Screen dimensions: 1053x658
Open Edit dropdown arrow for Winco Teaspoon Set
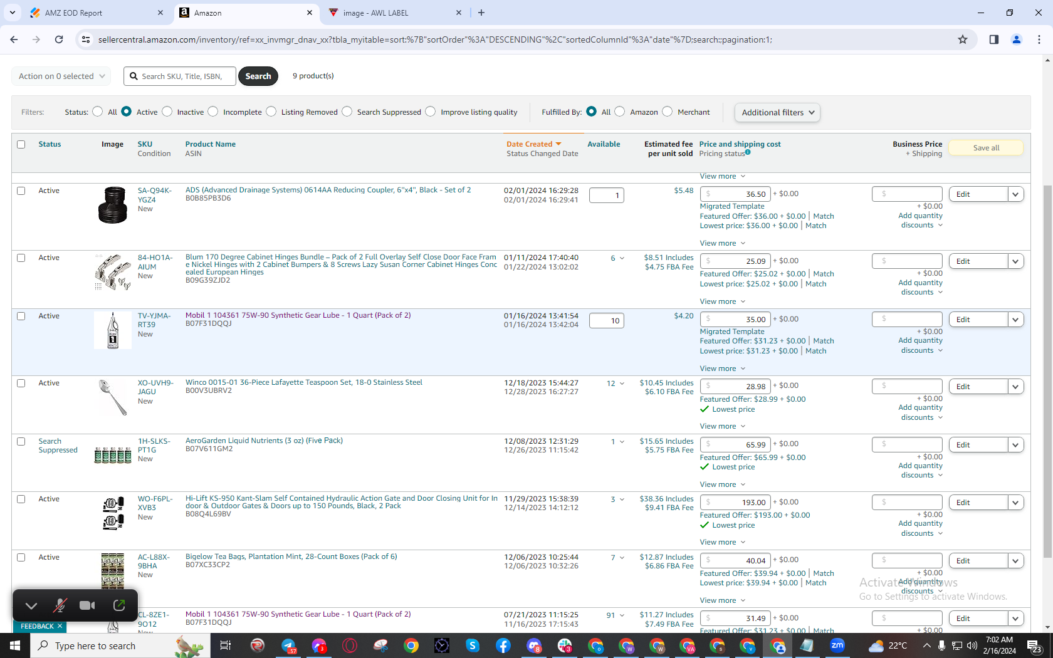tap(1015, 387)
